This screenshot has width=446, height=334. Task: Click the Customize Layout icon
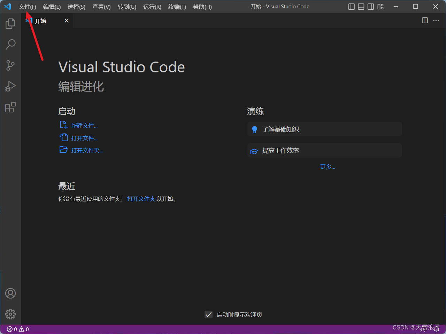pos(380,6)
